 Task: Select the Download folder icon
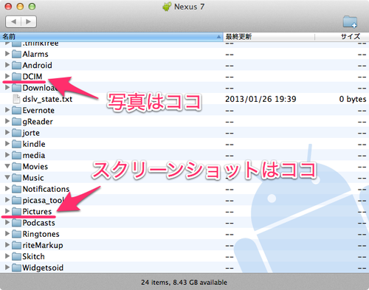coord(16,88)
